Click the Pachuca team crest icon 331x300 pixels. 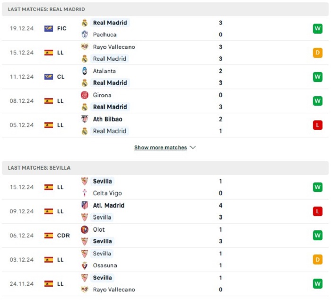coord(84,35)
